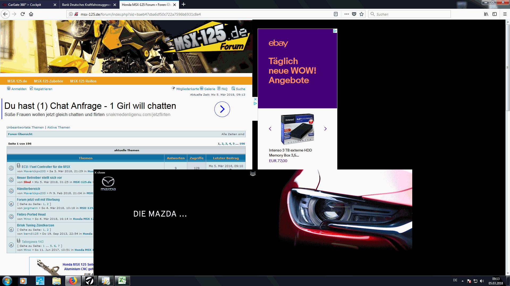This screenshot has height=286, width=510.
Task: Open Windows Explorer folder in taskbar
Action: pos(56,281)
